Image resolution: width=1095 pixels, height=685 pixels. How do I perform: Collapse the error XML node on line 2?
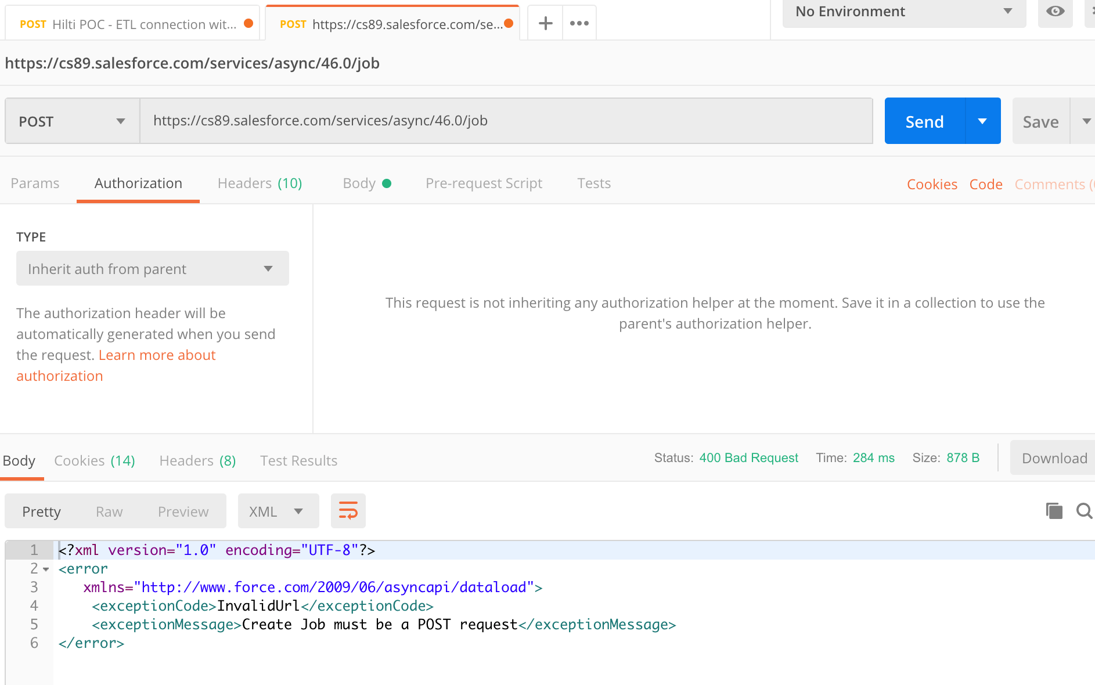click(46, 569)
